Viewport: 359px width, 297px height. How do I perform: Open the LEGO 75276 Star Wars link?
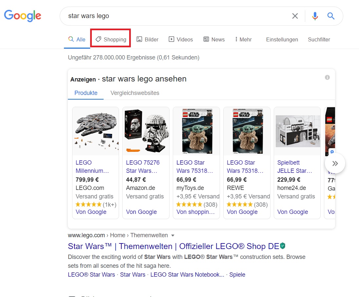pos(143,167)
